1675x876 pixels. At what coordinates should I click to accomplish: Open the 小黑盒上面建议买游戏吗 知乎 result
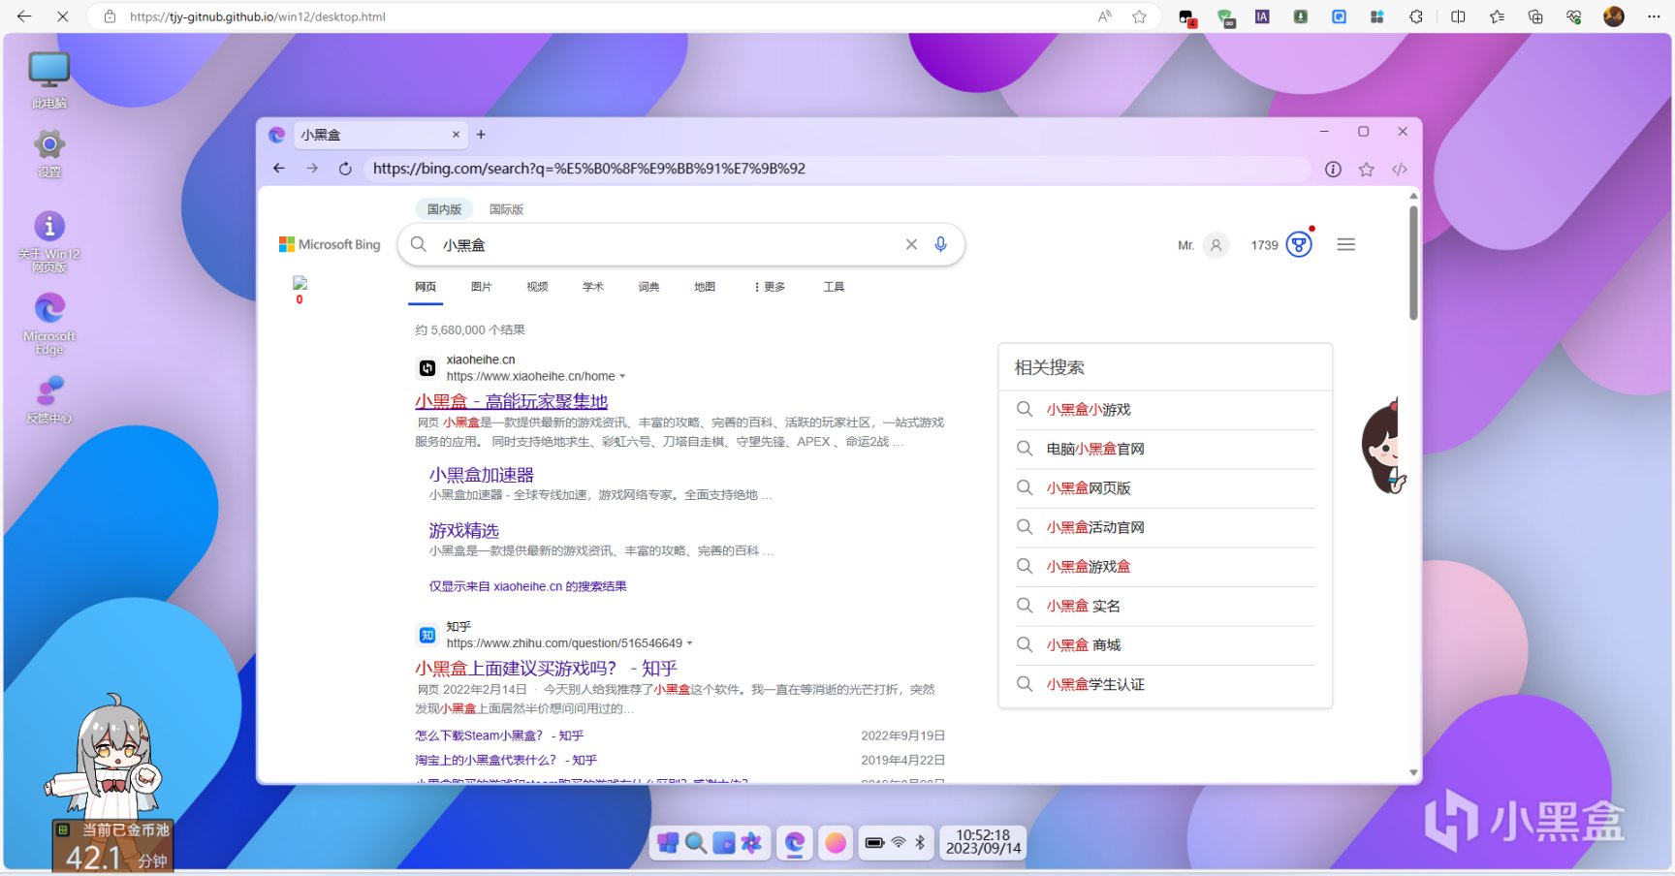pyautogui.click(x=547, y=669)
